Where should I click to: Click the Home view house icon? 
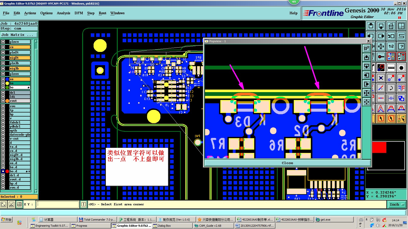pyautogui.click(x=391, y=26)
